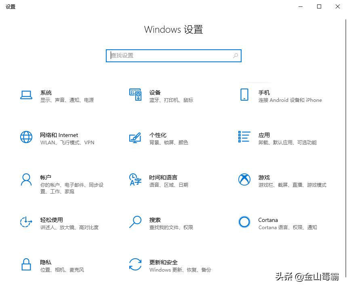Open the 应用 (Apps) settings icon
The height and width of the screenshot is (289, 347).
coord(244,137)
